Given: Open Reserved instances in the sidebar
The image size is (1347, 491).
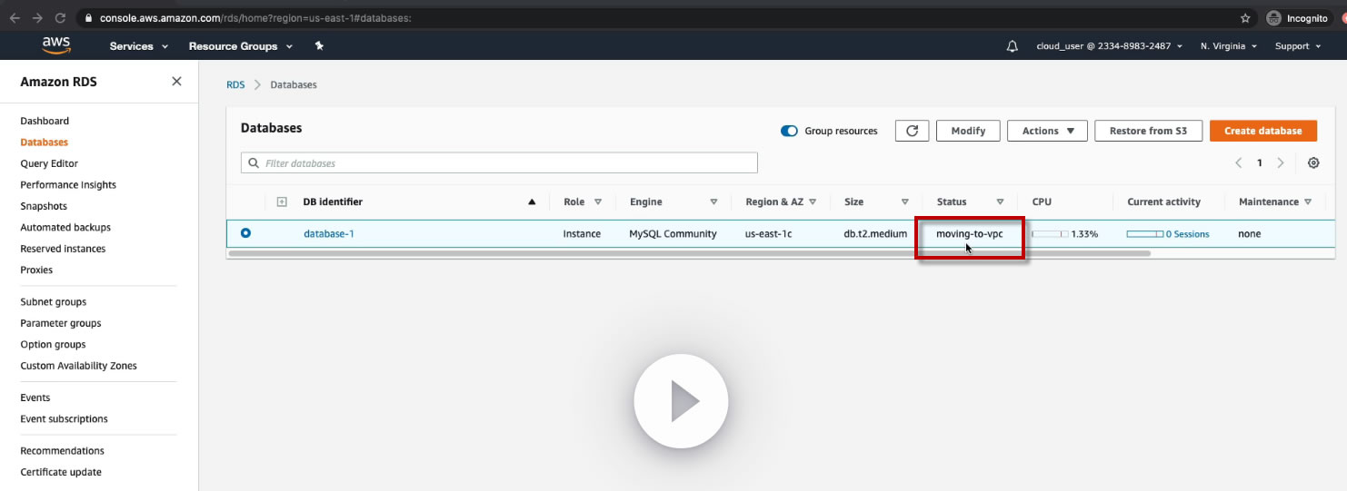Looking at the screenshot, I should 63,249.
